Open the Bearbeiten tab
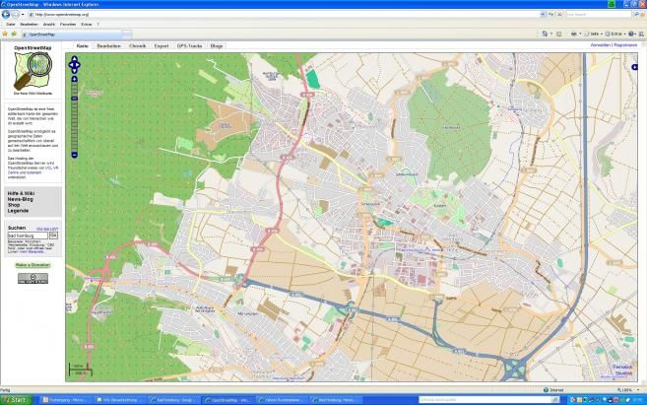The image size is (647, 405). (108, 45)
